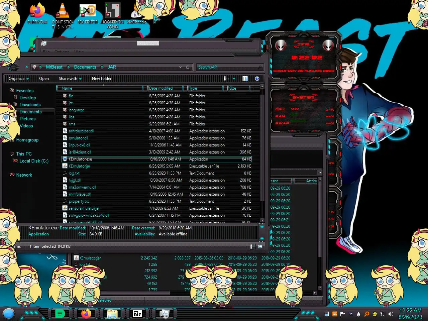The height and width of the screenshot is (321, 428).
Task: Select the rms folder row
Action: 157,124
